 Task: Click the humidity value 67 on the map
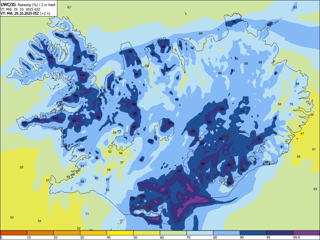click(69, 7)
